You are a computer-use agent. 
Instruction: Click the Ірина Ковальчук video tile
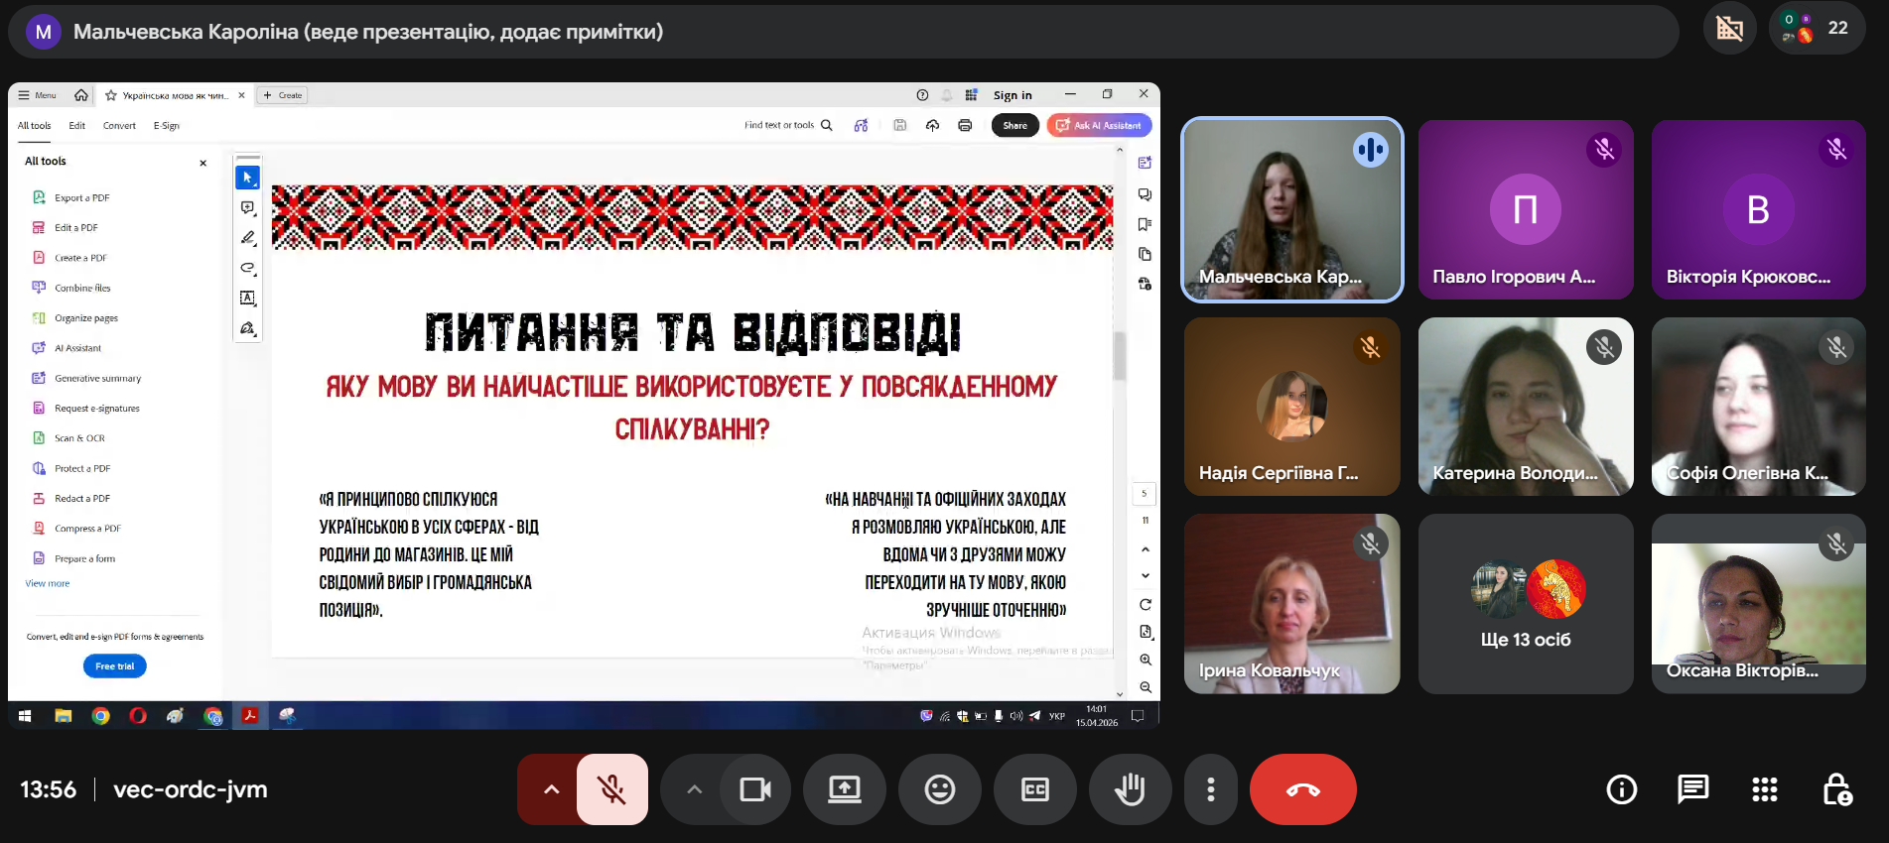click(x=1291, y=604)
